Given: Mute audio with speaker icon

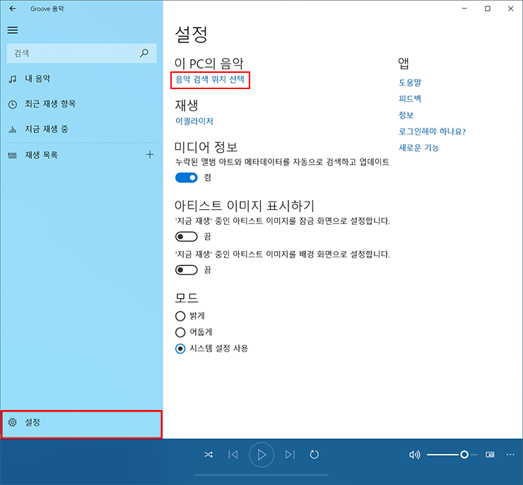Looking at the screenshot, I should pos(414,455).
